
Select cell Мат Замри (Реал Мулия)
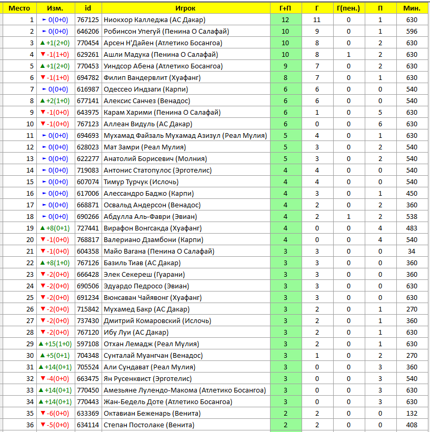point(186,147)
